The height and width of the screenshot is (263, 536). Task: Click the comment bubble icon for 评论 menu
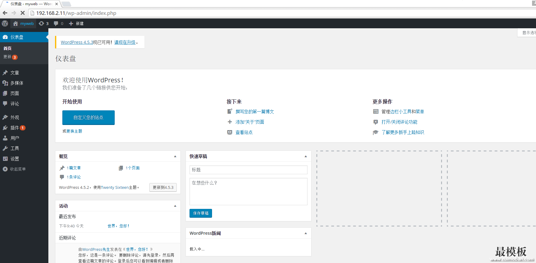pyautogui.click(x=5, y=104)
